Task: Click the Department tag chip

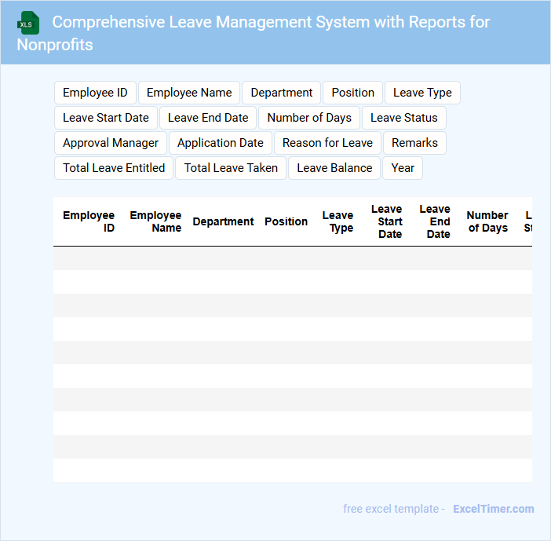Action: [281, 93]
